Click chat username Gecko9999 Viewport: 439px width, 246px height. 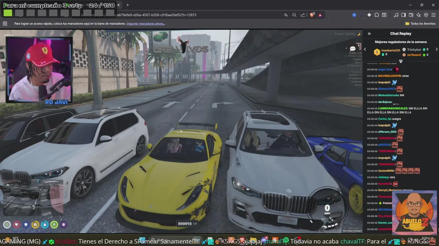tap(386, 171)
